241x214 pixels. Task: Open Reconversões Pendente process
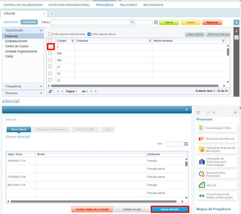coord(217,174)
